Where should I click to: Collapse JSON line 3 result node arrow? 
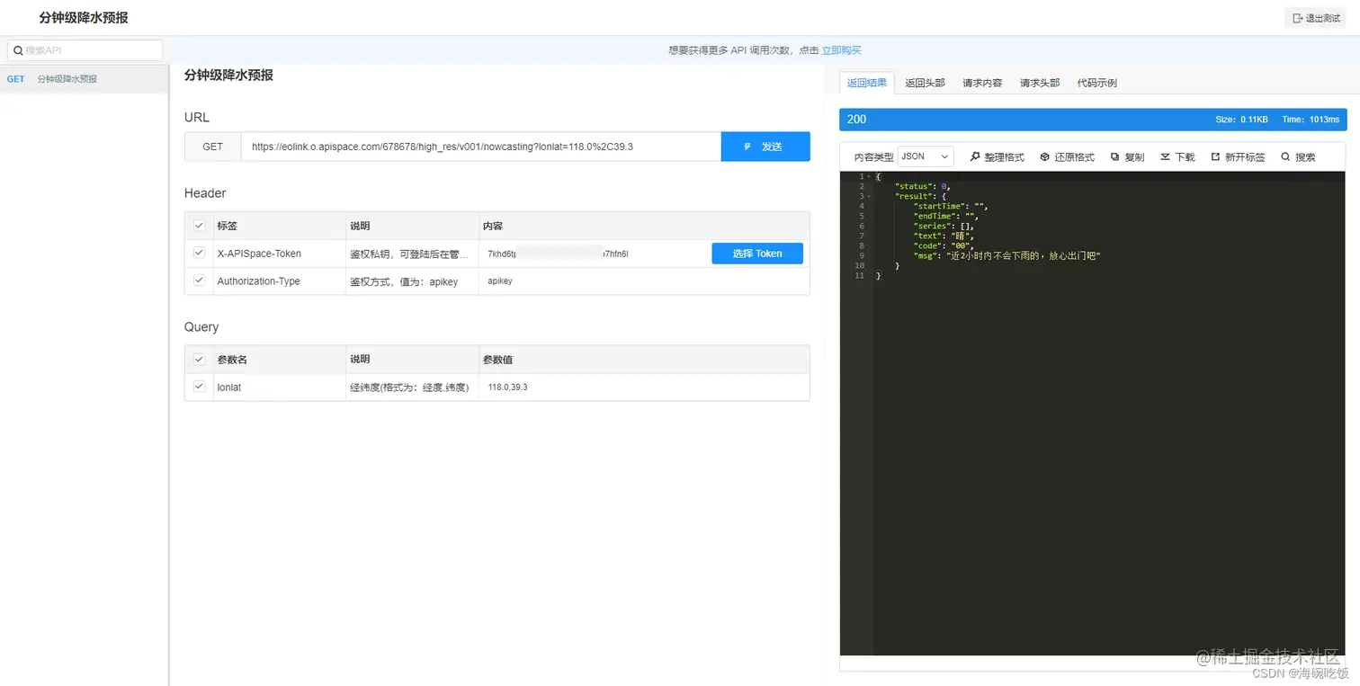[x=867, y=195]
